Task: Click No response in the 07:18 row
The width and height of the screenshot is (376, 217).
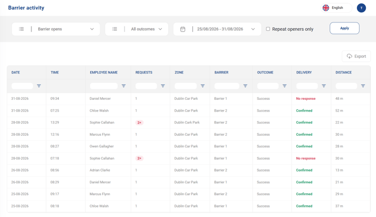Action: point(305,158)
